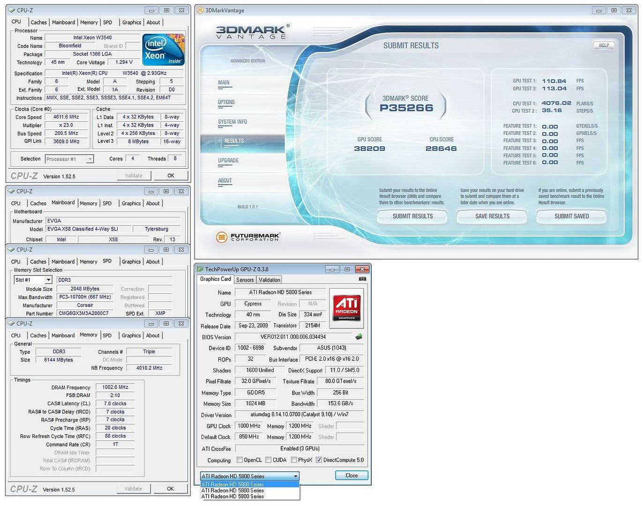Click the GPU-Z Name field 'ATI Radeon HD 5800 Series'
The width and height of the screenshot is (643, 506).
(280, 292)
